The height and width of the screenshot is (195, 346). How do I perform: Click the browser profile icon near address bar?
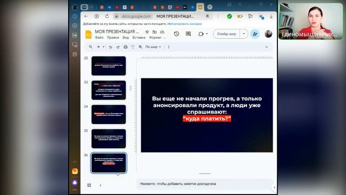coord(97,16)
